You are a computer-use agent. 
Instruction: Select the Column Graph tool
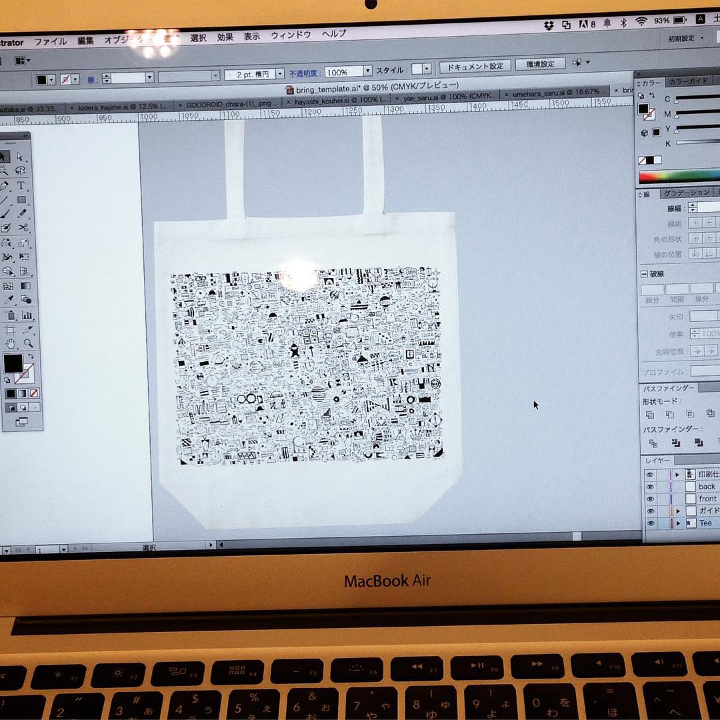pyautogui.click(x=27, y=315)
